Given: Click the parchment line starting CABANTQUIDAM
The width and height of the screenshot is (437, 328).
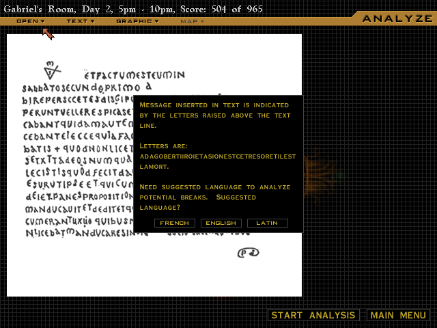Looking at the screenshot, I should 79,124.
